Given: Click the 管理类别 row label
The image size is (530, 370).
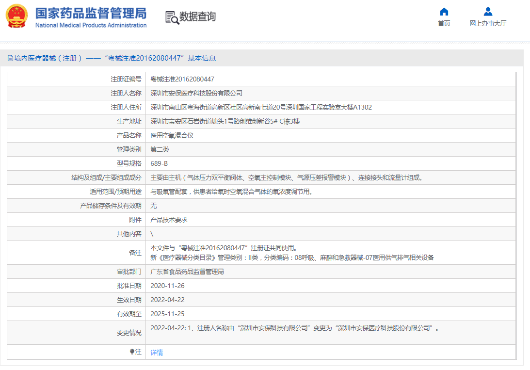Looking at the screenshot, I should pyautogui.click(x=129, y=149).
